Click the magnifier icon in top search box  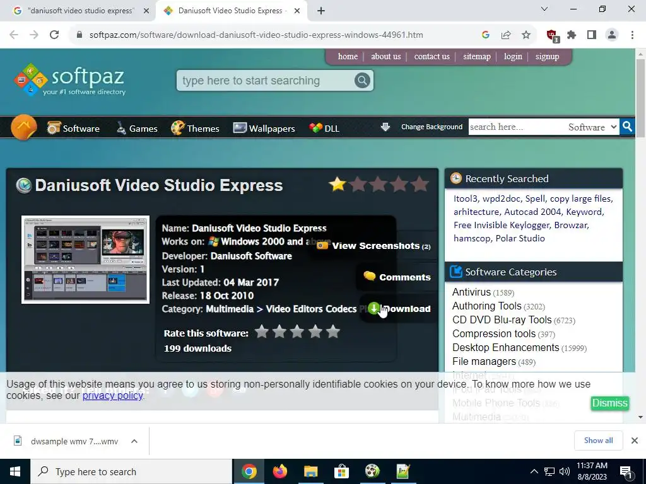click(x=362, y=80)
